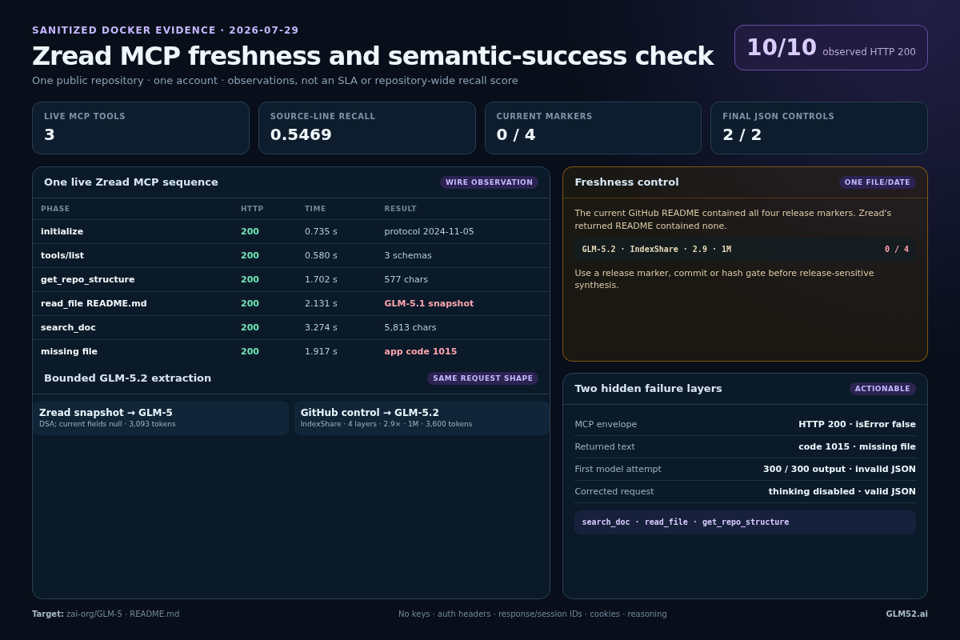This screenshot has width=960, height=640.
Task: Click the SAME REQUEST SHAPE badge
Action: (x=482, y=378)
